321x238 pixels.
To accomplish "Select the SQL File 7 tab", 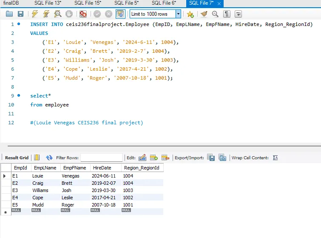I will pos(201,3).
